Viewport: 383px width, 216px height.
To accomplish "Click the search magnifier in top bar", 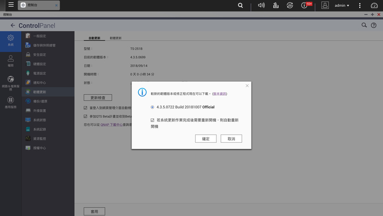I will click(x=240, y=5).
